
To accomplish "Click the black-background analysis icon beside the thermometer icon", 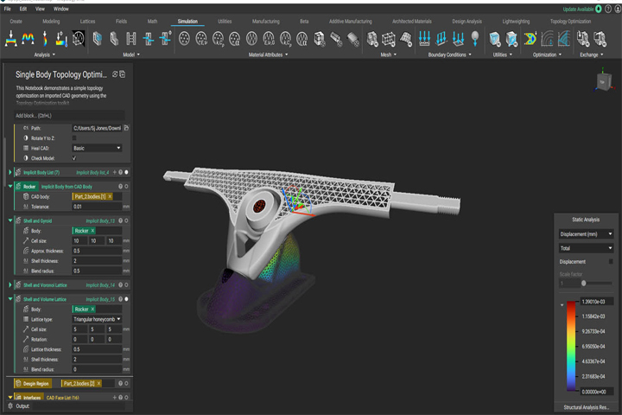I will [79, 39].
